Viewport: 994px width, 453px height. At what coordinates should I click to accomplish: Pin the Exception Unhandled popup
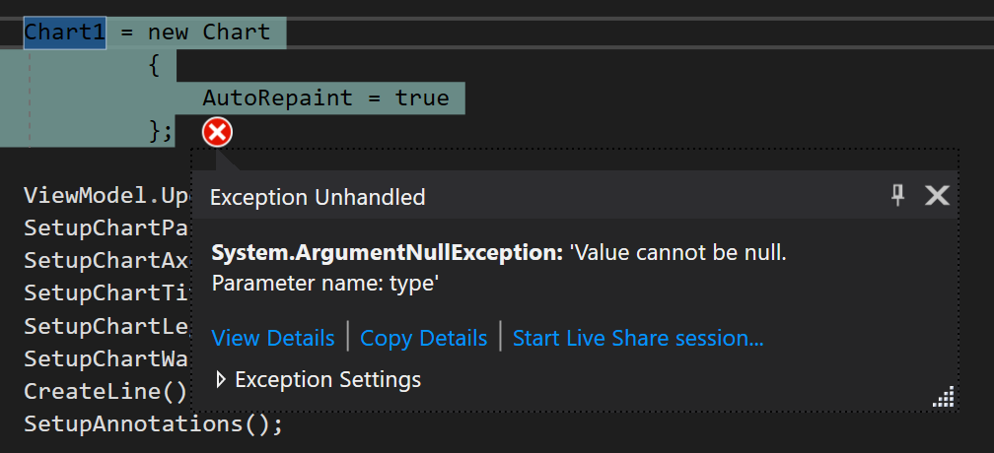[x=897, y=196]
